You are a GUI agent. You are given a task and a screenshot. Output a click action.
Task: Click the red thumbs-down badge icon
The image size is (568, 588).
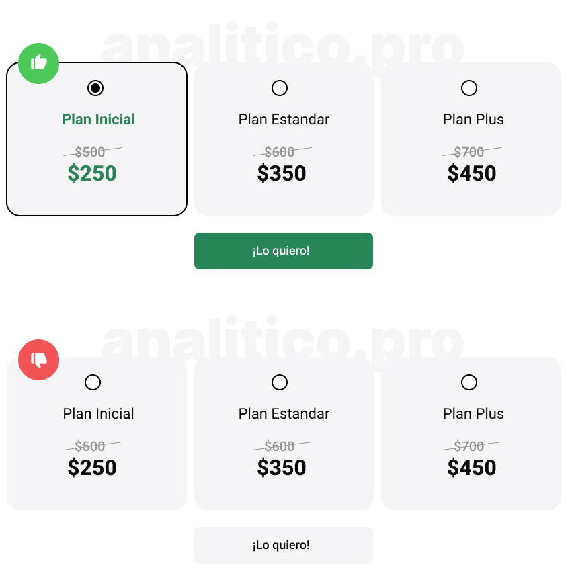pyautogui.click(x=38, y=360)
